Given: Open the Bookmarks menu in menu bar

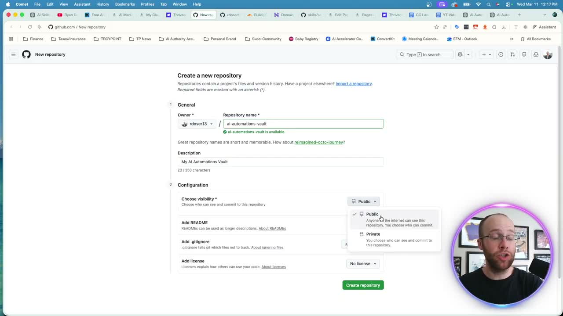Looking at the screenshot, I should pyautogui.click(x=125, y=4).
